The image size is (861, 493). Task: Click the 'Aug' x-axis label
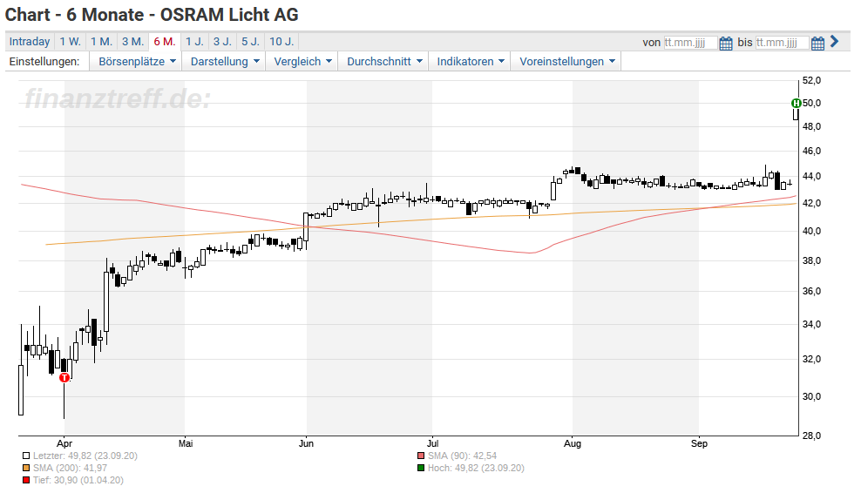[x=573, y=443]
